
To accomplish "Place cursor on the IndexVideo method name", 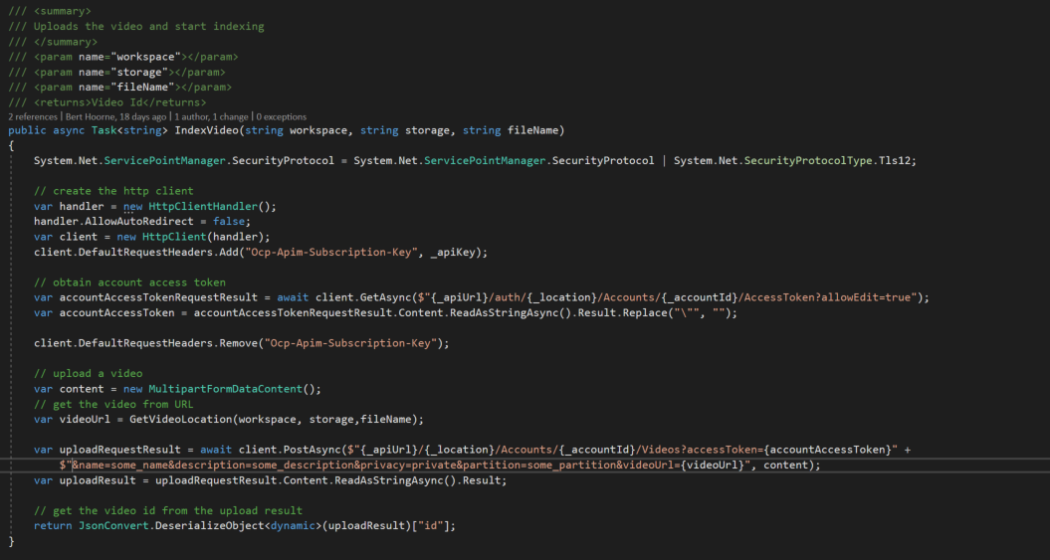I will tap(206, 130).
